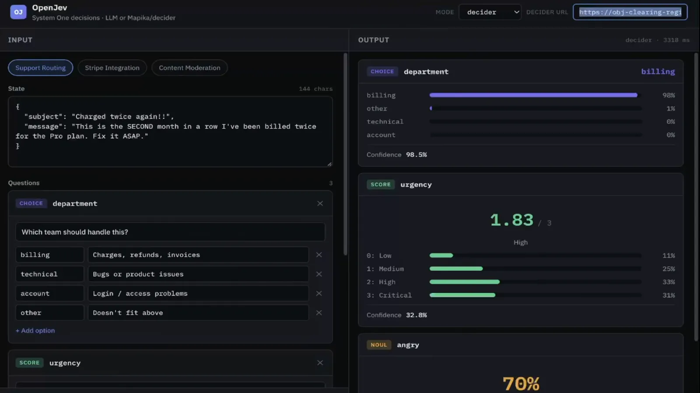Edit the billing option name field
Viewport: 700px width, 393px height.
[x=49, y=255]
